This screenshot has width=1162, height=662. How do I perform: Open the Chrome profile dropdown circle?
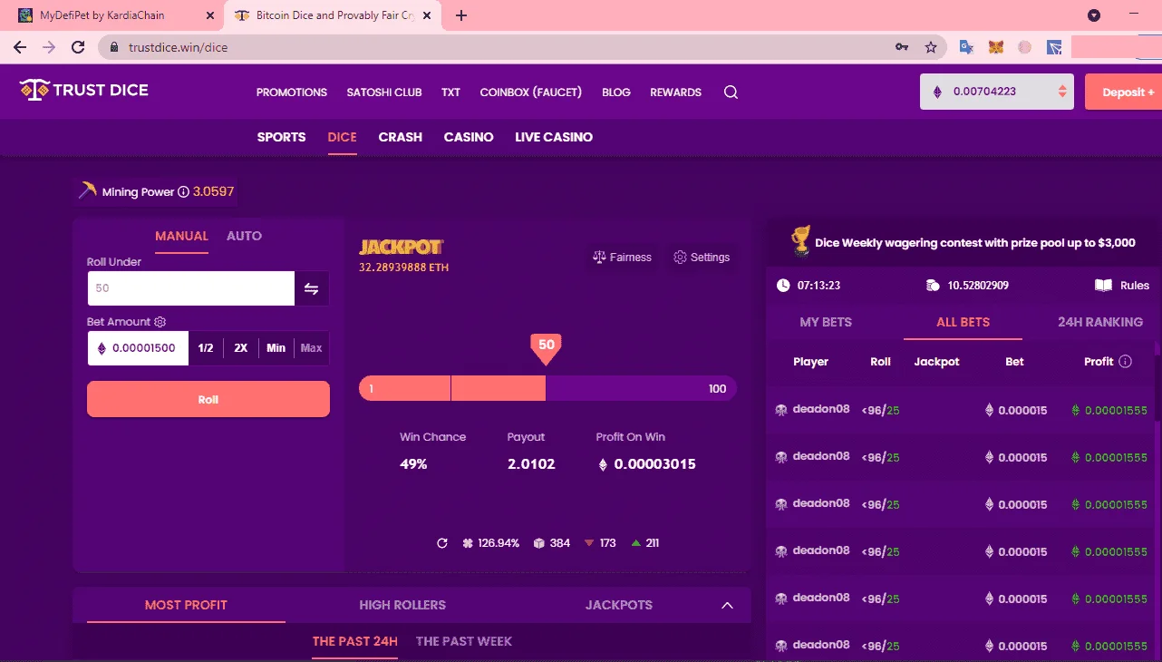[1094, 15]
